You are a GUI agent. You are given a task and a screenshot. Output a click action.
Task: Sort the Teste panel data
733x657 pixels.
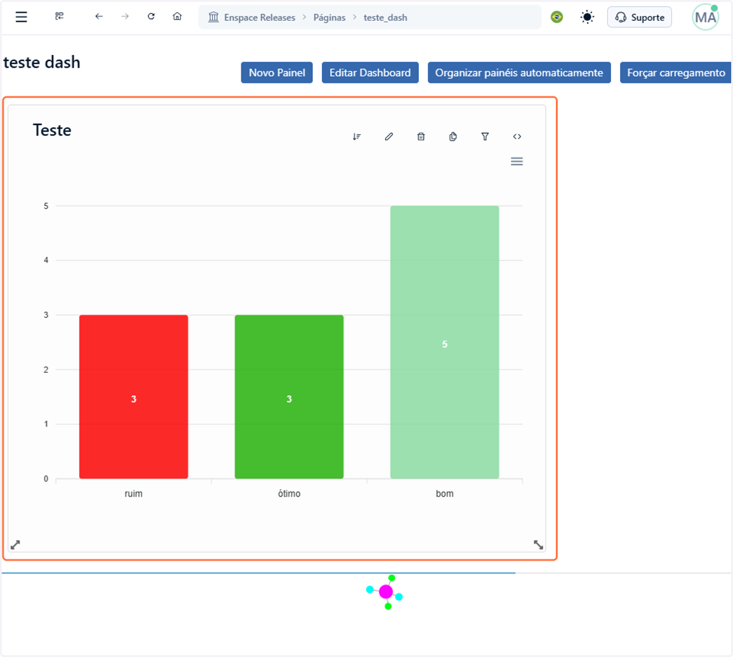[357, 137]
